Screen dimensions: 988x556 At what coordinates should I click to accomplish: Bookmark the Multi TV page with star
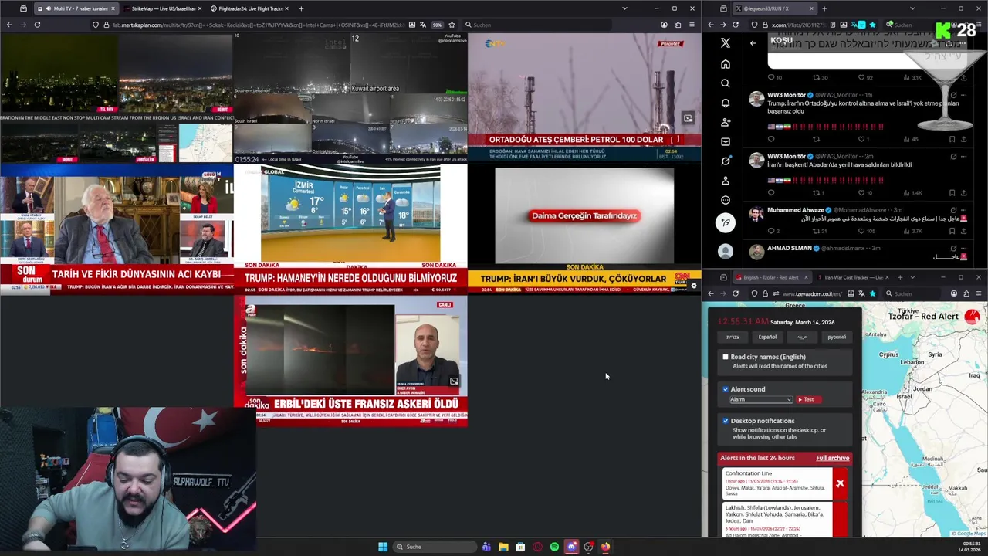pos(452,25)
